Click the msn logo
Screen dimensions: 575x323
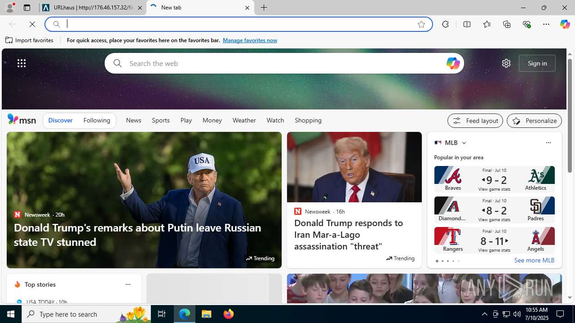tap(22, 119)
